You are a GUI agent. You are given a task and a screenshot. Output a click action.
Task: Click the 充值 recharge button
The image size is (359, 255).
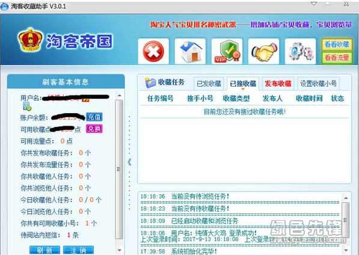94,117
